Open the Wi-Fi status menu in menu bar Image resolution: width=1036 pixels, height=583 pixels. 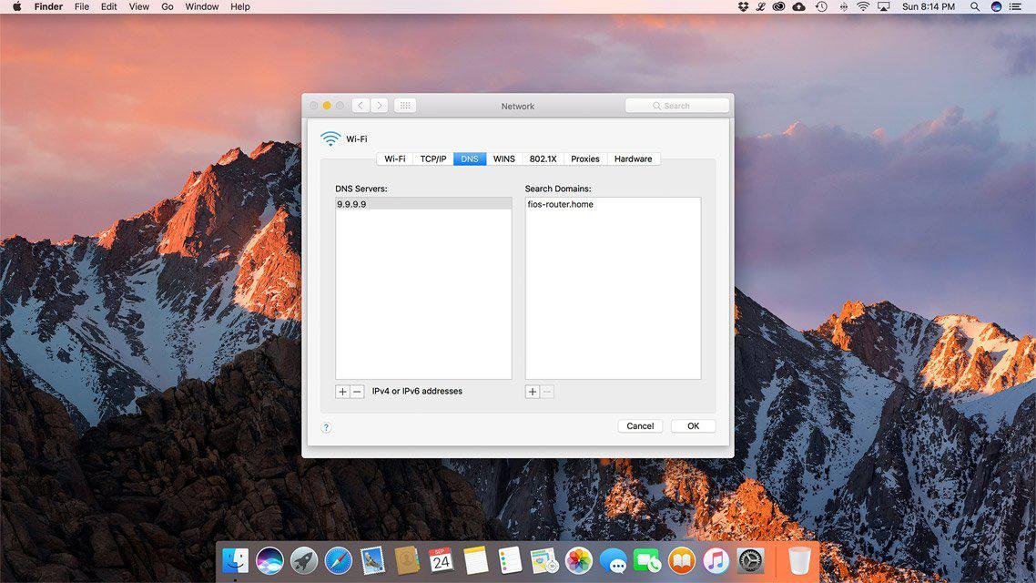click(862, 6)
